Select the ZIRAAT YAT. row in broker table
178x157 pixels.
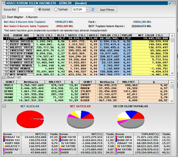coord(86,39)
